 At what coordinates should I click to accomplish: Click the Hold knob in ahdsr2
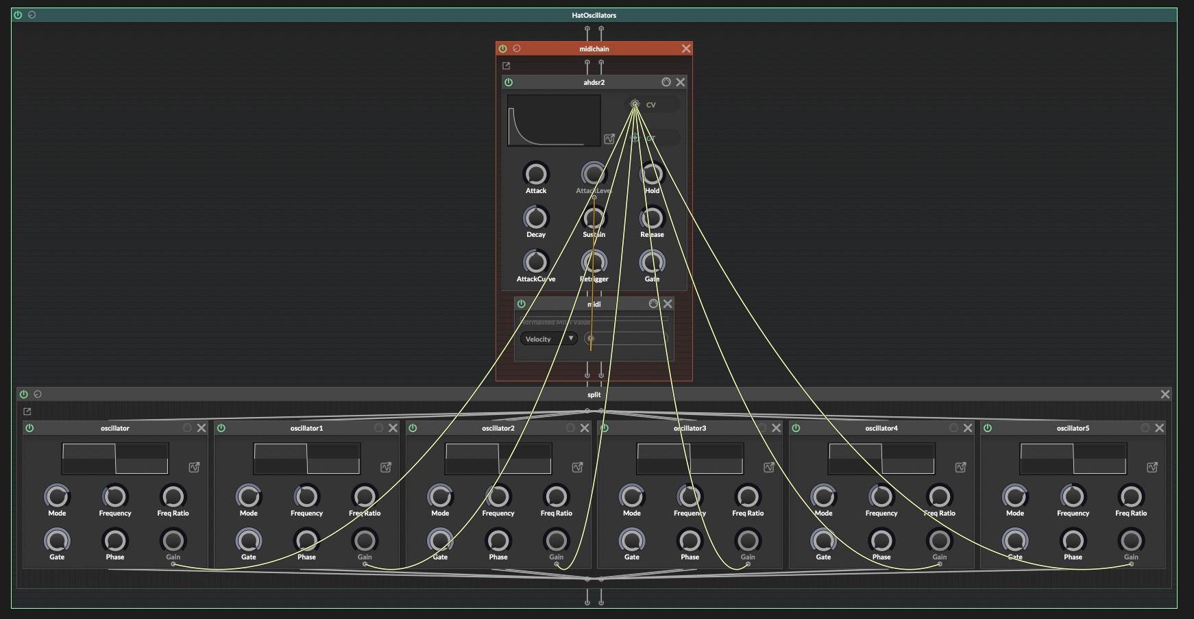point(652,174)
